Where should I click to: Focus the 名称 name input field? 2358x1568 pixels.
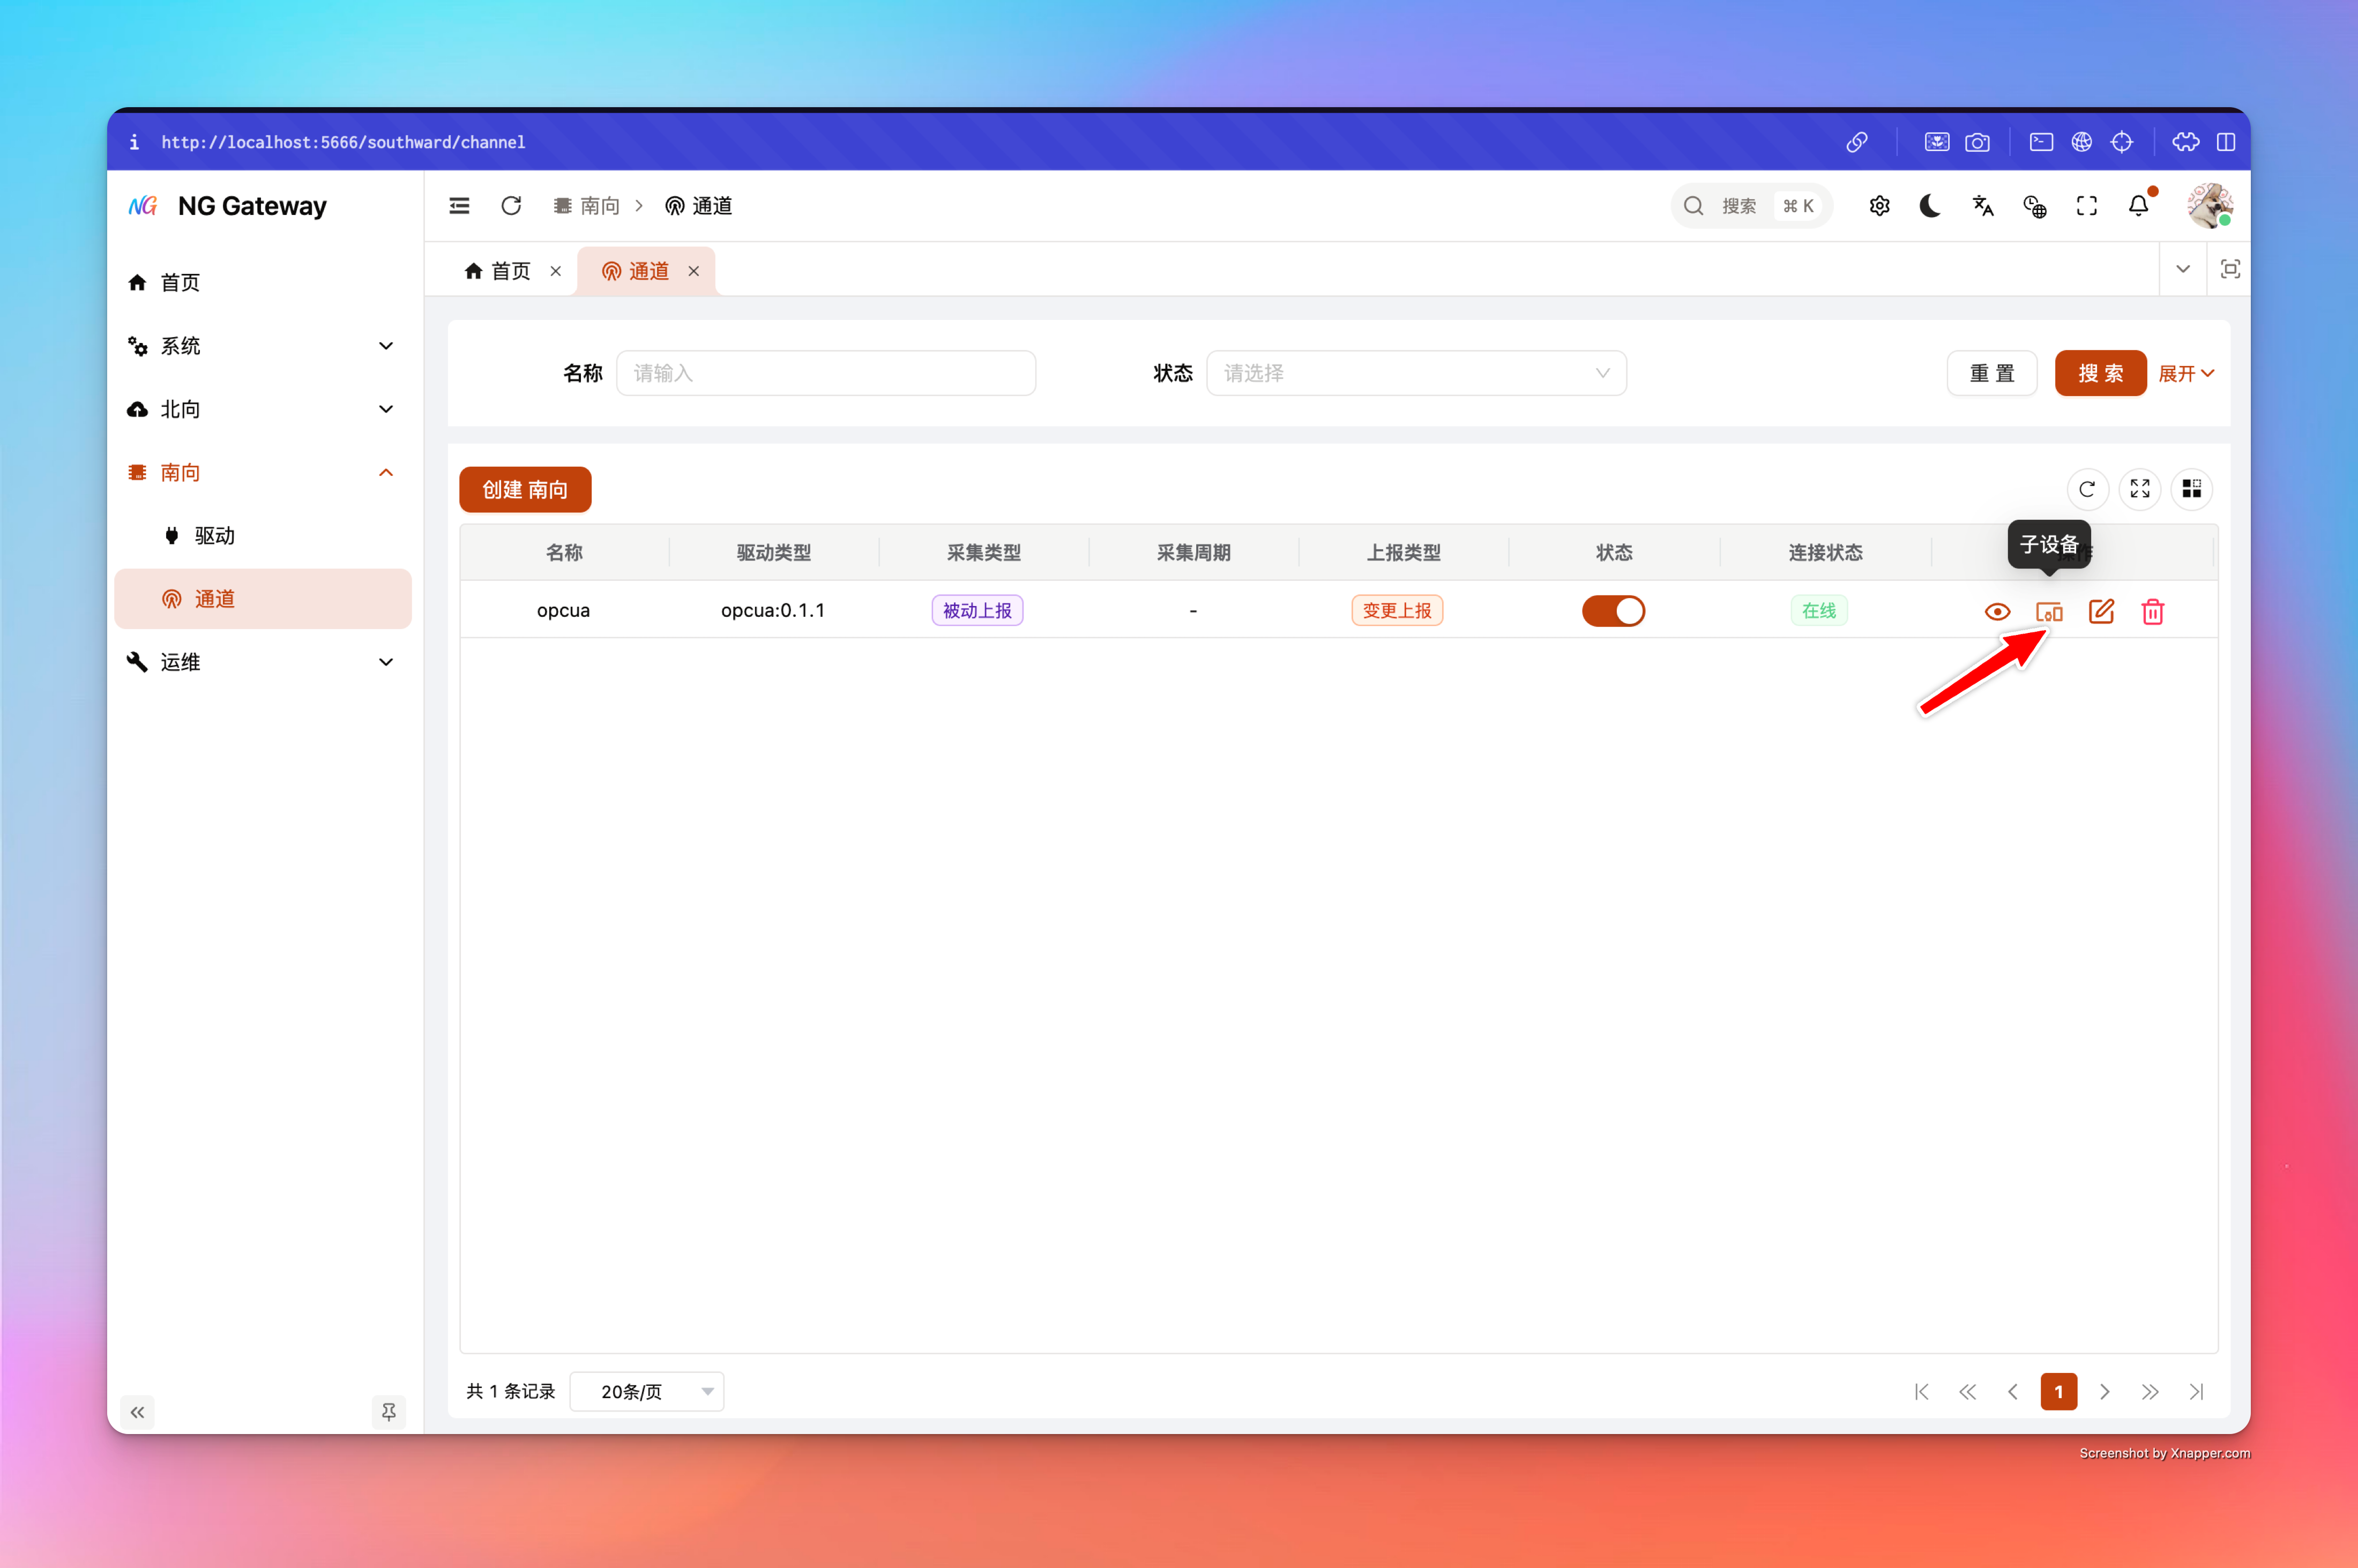[825, 373]
